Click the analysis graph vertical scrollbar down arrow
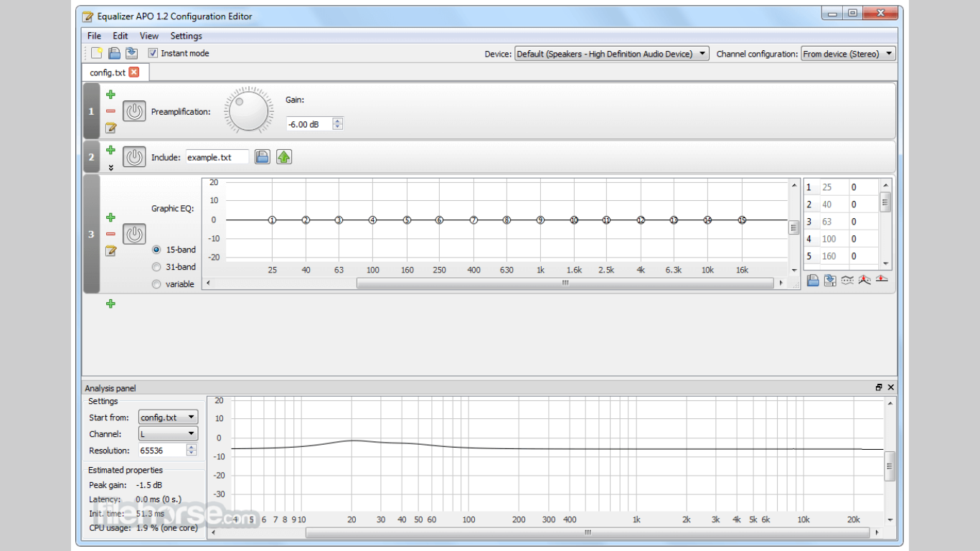Image resolution: width=980 pixels, height=551 pixels. pyautogui.click(x=890, y=520)
